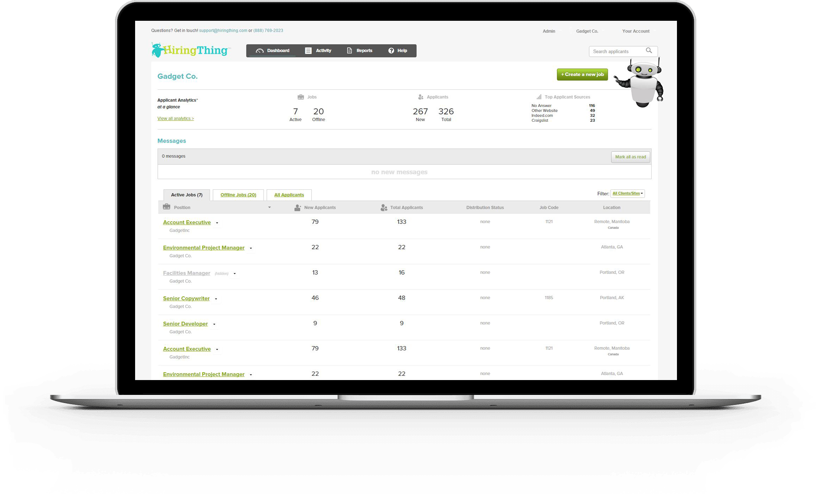Open the Dashboard tab

pyautogui.click(x=273, y=51)
